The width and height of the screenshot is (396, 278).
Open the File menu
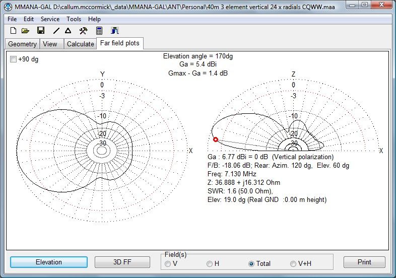click(x=12, y=19)
